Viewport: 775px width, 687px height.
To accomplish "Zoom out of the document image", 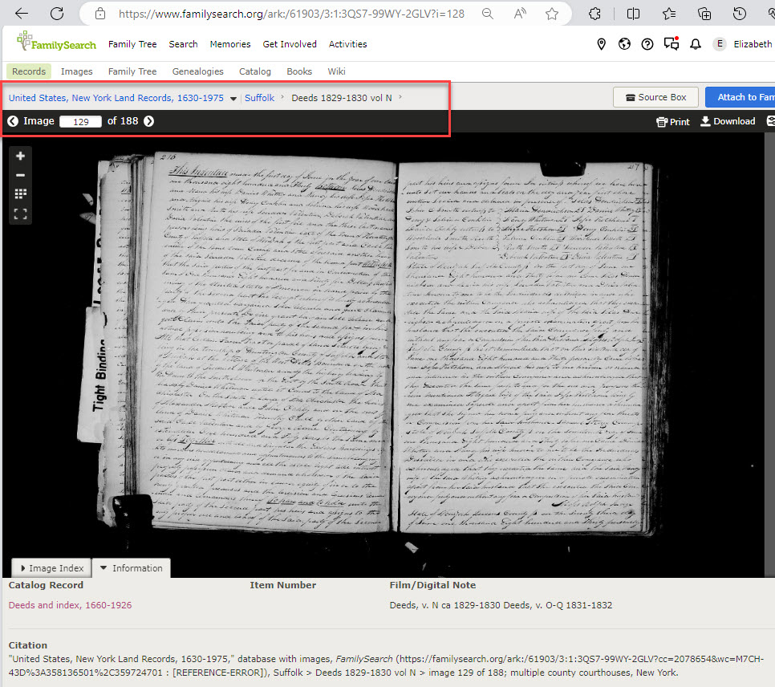I will coord(20,175).
